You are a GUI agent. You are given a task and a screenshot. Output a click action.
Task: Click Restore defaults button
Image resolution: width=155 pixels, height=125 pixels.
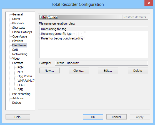135,17
